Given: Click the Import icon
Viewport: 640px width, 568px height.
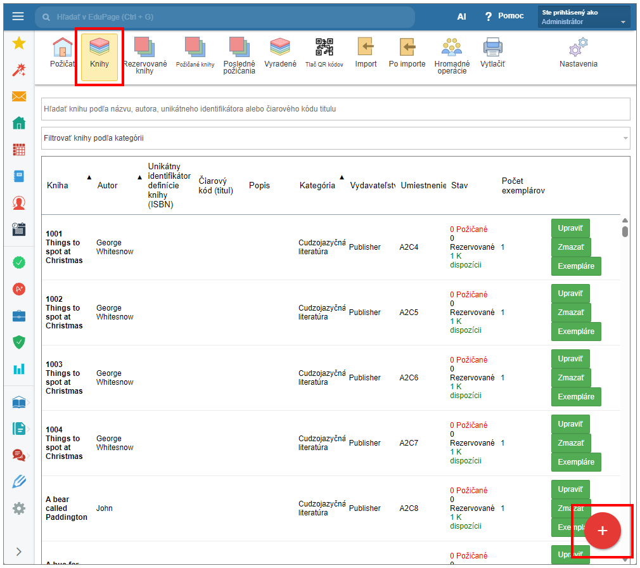Looking at the screenshot, I should (366, 53).
